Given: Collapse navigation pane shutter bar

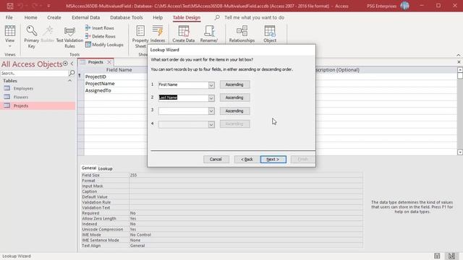Looking at the screenshot, I should 72,64.
